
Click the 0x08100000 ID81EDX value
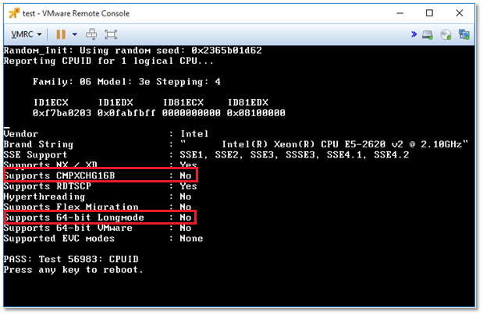click(256, 113)
